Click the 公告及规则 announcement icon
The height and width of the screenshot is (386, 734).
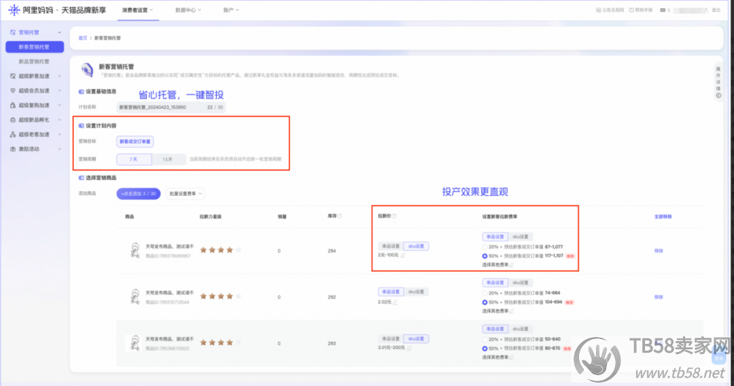coord(598,10)
